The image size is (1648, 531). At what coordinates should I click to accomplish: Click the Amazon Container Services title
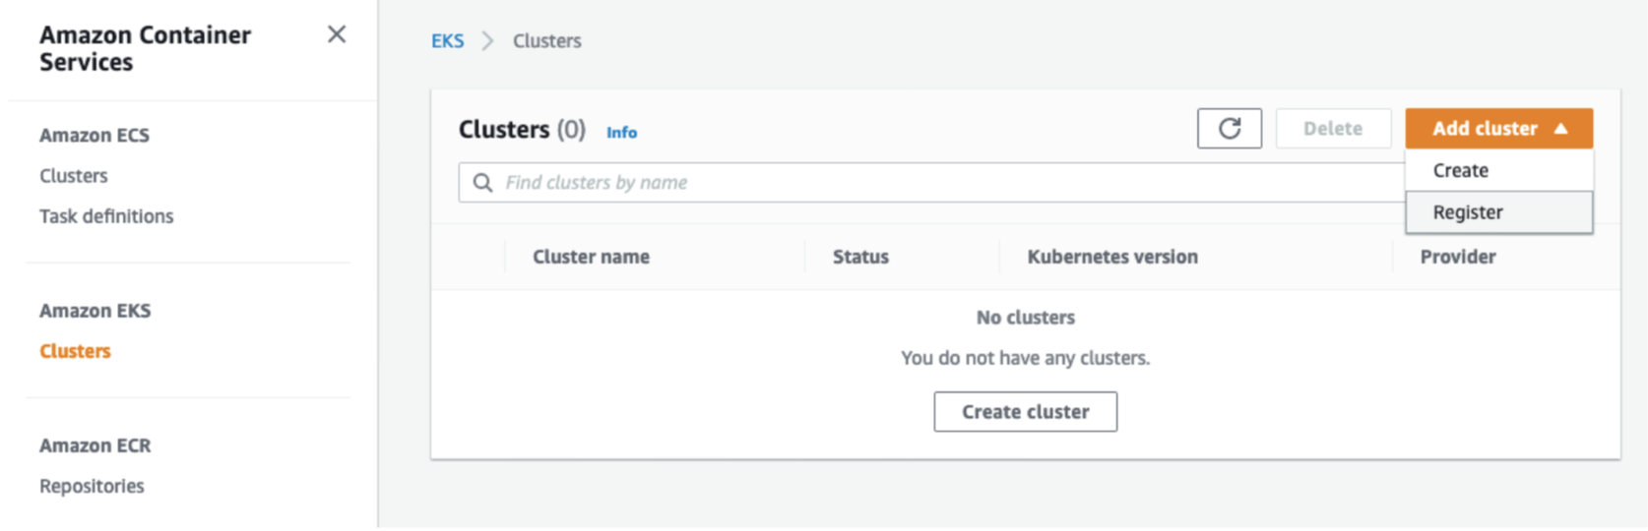[x=145, y=48]
